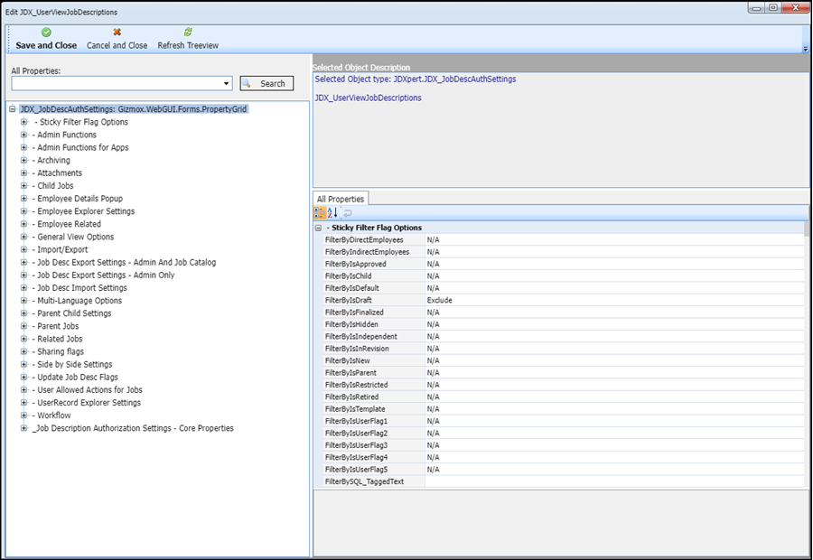Click the FilterByIsNew property name

click(348, 360)
